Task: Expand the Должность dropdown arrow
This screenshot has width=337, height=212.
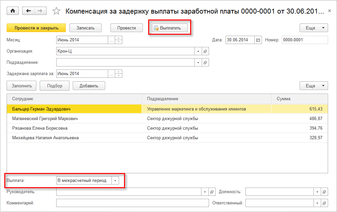Action: pyautogui.click(x=317, y=192)
